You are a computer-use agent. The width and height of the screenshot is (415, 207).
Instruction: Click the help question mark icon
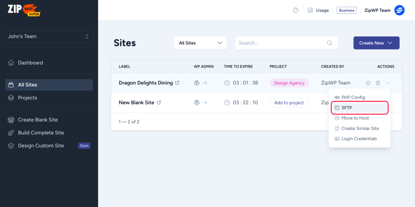point(296,11)
